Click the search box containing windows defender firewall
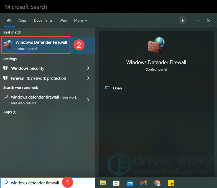Viewport: 217px width, 188px height. tap(35, 183)
